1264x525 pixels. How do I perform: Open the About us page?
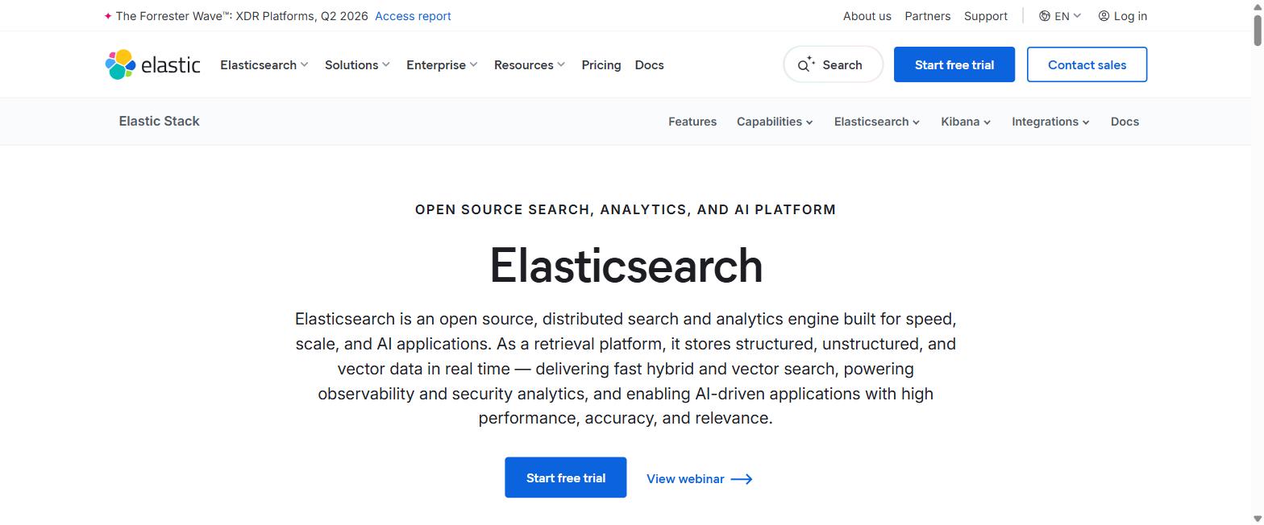(867, 16)
